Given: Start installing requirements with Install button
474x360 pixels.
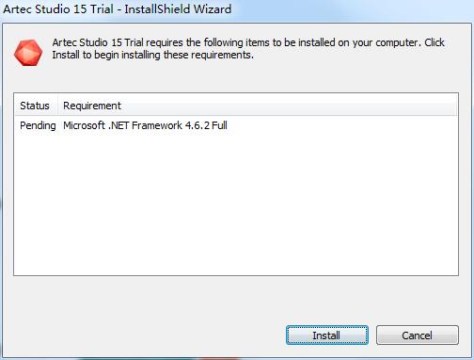Looking at the screenshot, I should tap(327, 335).
